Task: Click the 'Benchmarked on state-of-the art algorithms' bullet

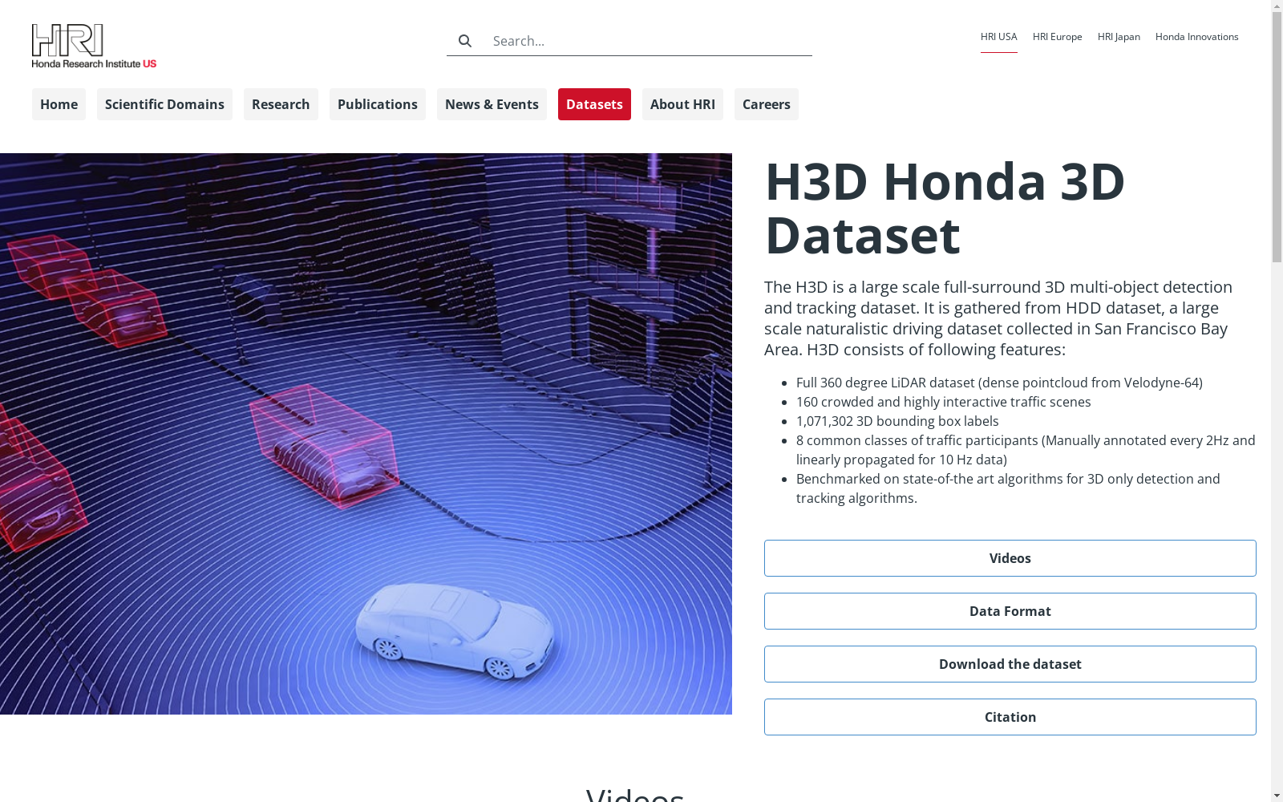Action: click(x=1008, y=488)
